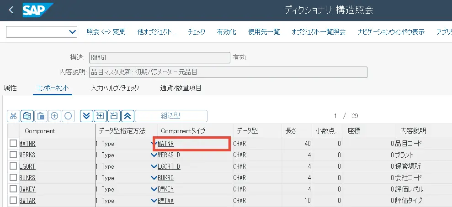
Task: Open typing method dropdown in WERKS row
Action: [x=154, y=155]
